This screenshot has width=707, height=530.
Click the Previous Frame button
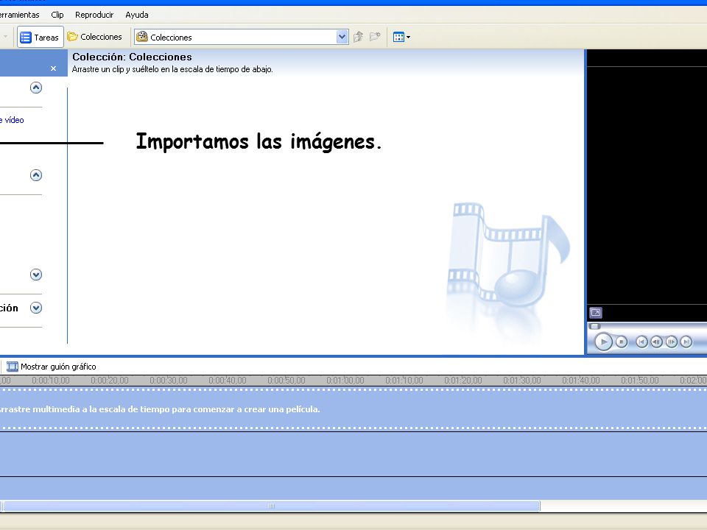(656, 342)
